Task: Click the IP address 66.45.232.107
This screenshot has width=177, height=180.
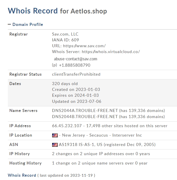Action: pos(67,126)
